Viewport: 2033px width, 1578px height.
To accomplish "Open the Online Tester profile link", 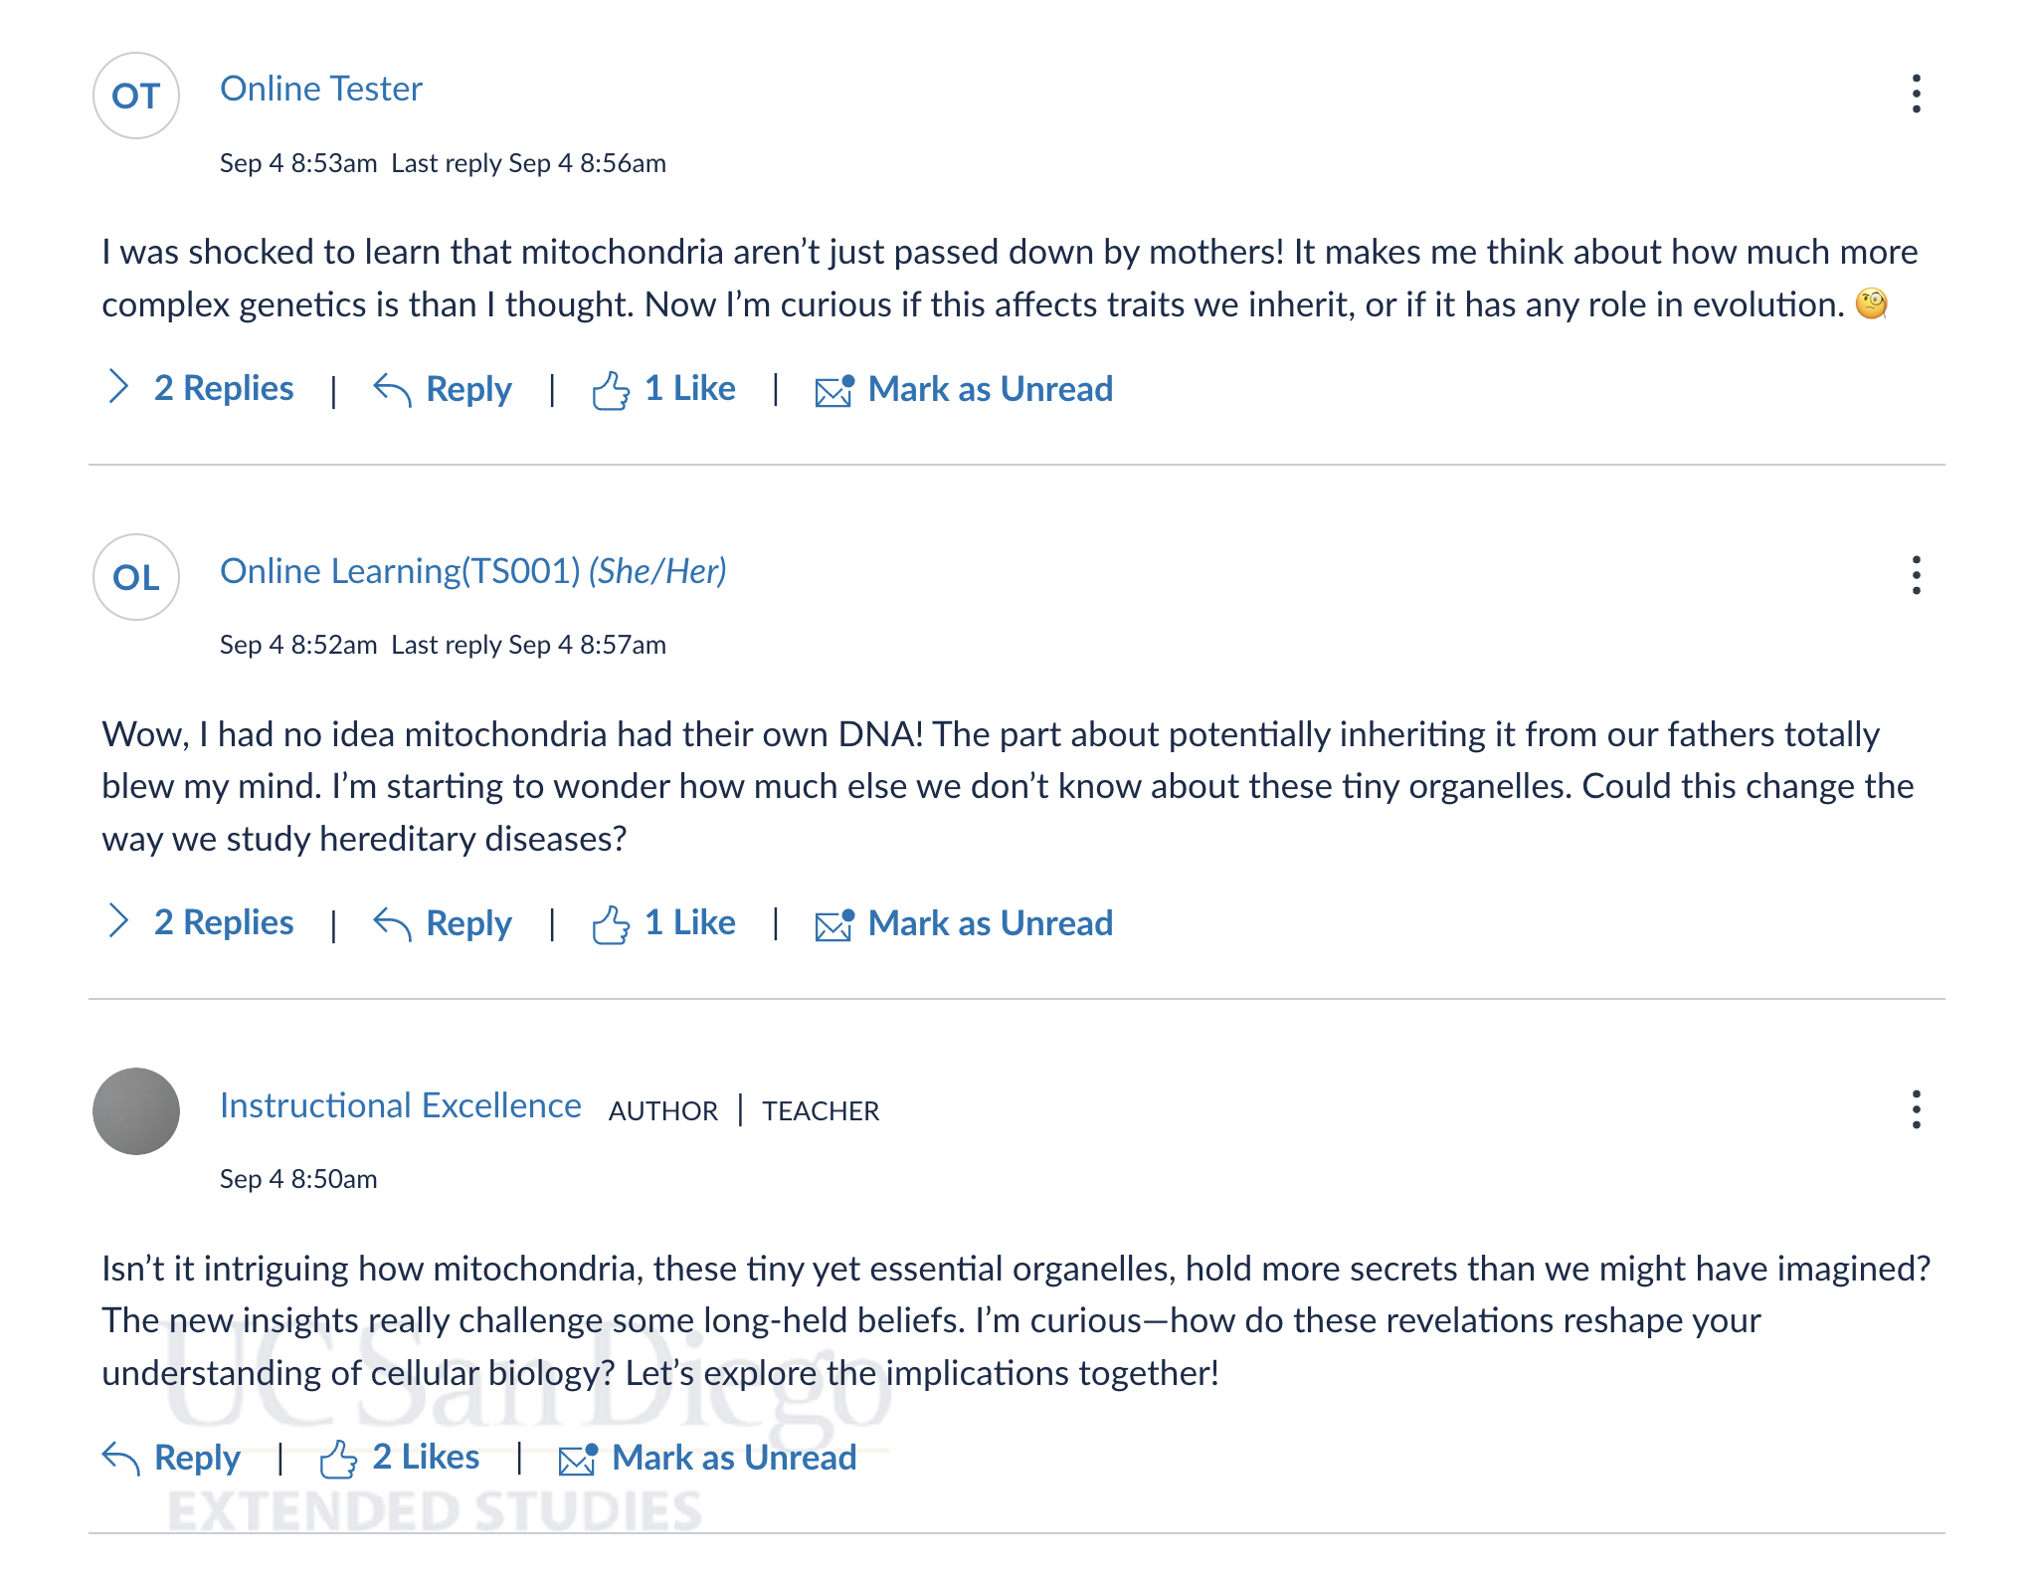I will [321, 89].
